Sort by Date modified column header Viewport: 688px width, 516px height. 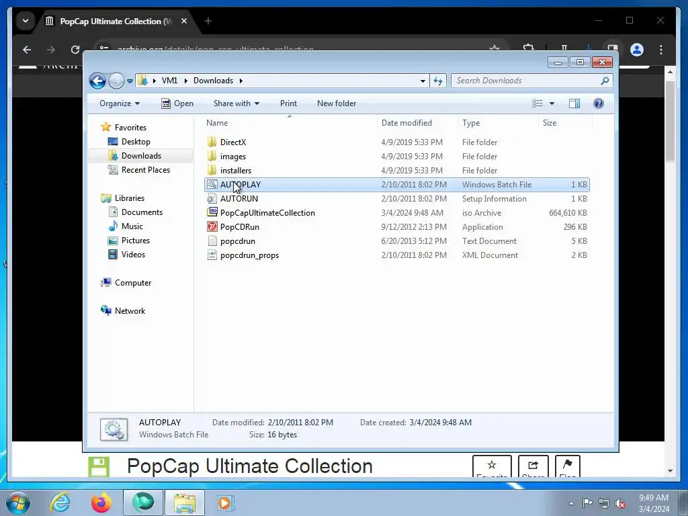click(417, 123)
